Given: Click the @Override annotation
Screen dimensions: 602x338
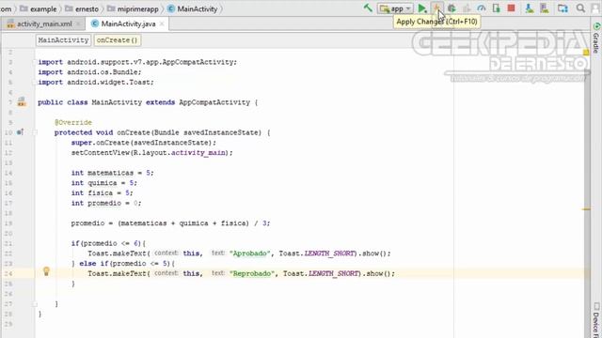Looking at the screenshot, I should point(73,122).
